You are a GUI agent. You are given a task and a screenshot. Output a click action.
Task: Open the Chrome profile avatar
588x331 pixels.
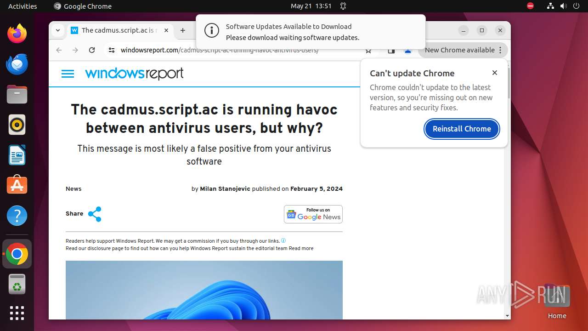tap(407, 51)
